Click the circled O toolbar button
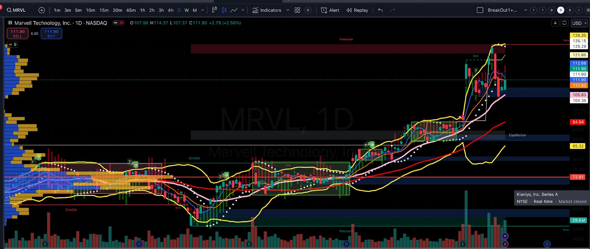Image resolution: width=590 pixels, height=249 pixels. (308, 10)
